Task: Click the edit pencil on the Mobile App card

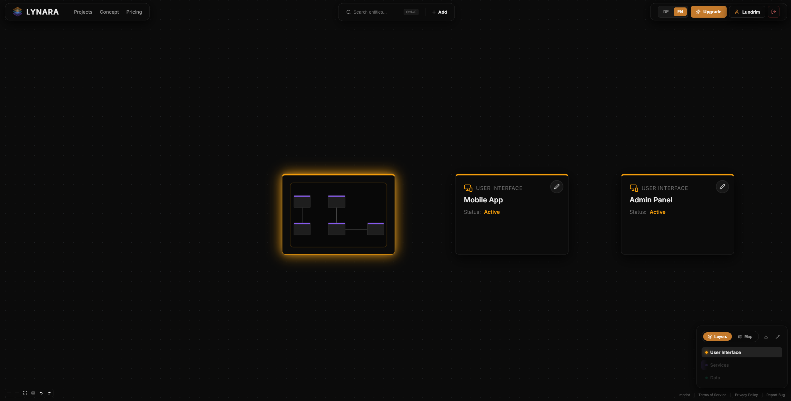Action: 556,187
